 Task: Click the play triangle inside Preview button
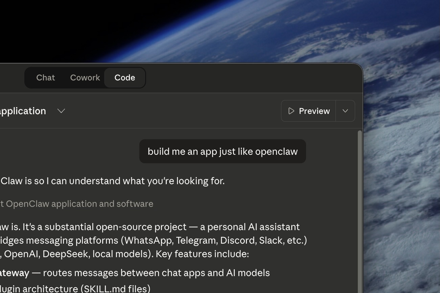291,111
